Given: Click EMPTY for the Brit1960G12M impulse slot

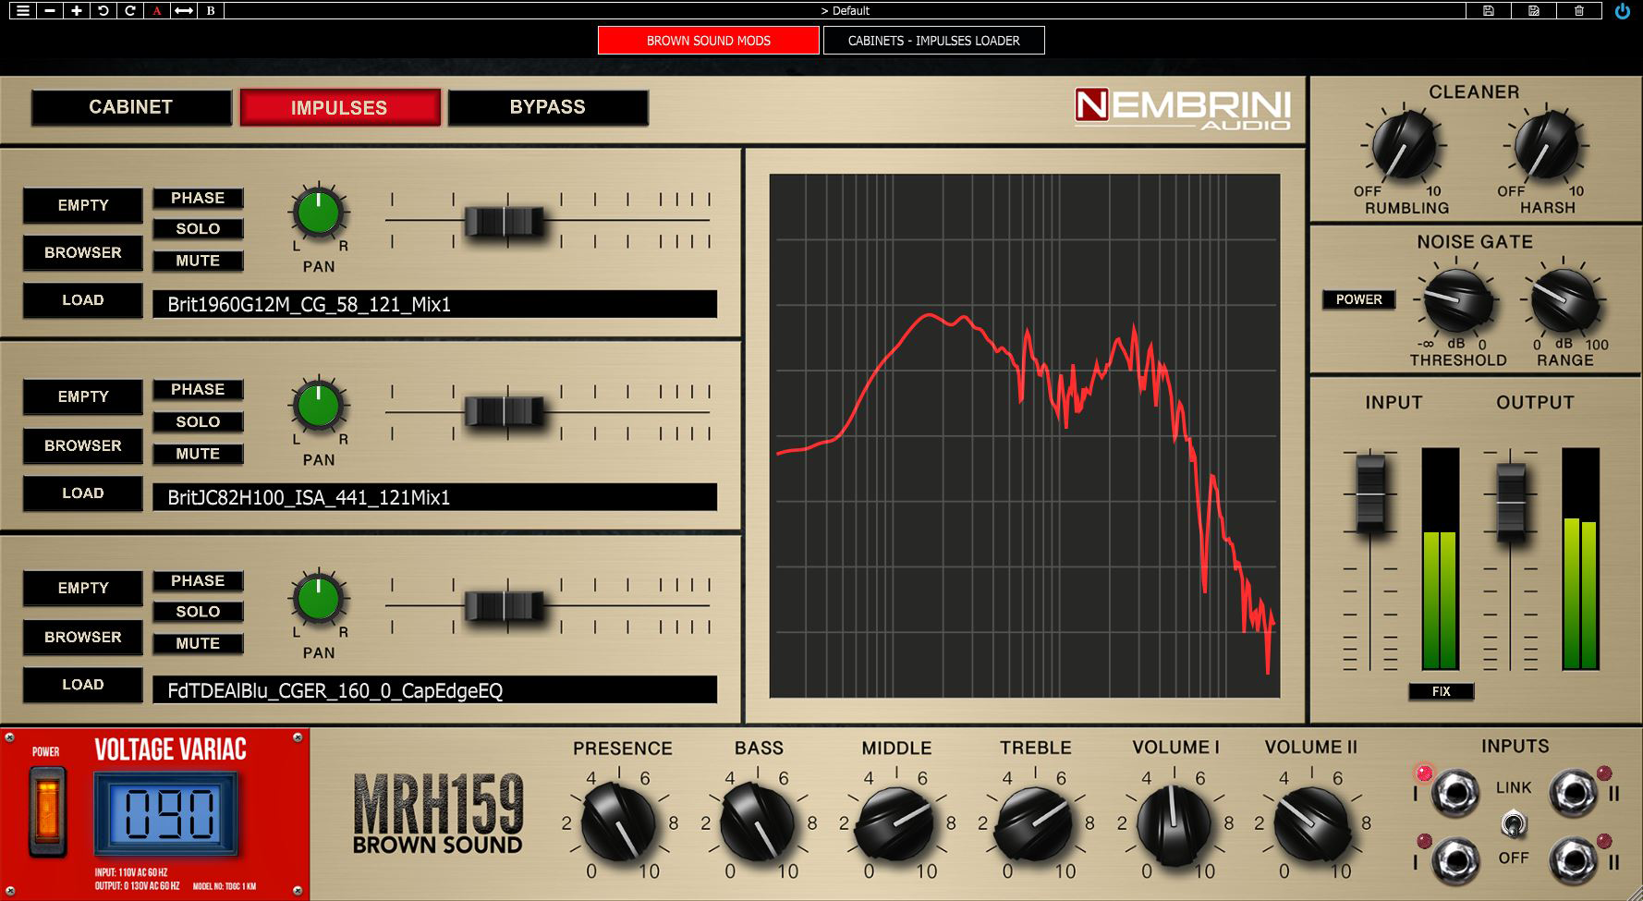Looking at the screenshot, I should pos(83,205).
